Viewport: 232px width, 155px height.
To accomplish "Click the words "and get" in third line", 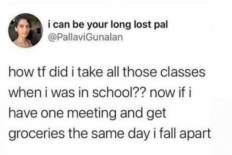I will (143, 114).
